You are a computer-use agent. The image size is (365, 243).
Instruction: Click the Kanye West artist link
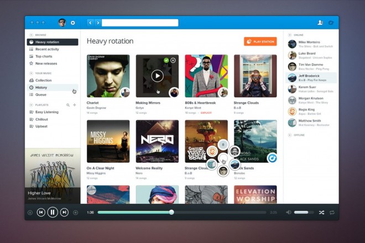tap(193, 108)
